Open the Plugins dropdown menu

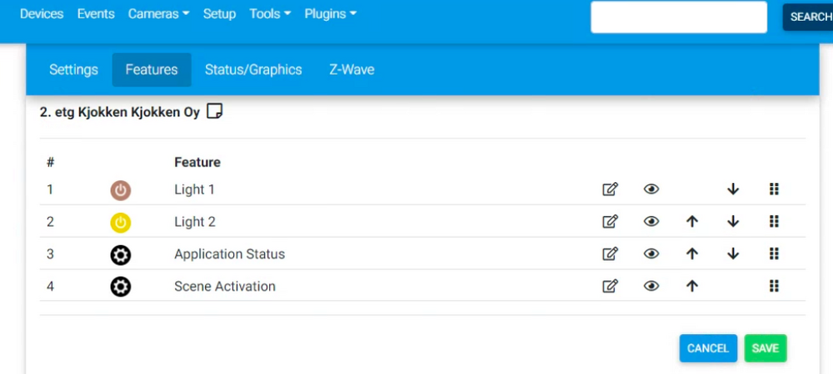[330, 14]
